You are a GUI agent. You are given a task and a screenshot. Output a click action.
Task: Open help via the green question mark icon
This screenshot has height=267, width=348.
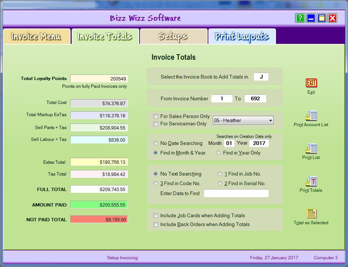[300, 18]
